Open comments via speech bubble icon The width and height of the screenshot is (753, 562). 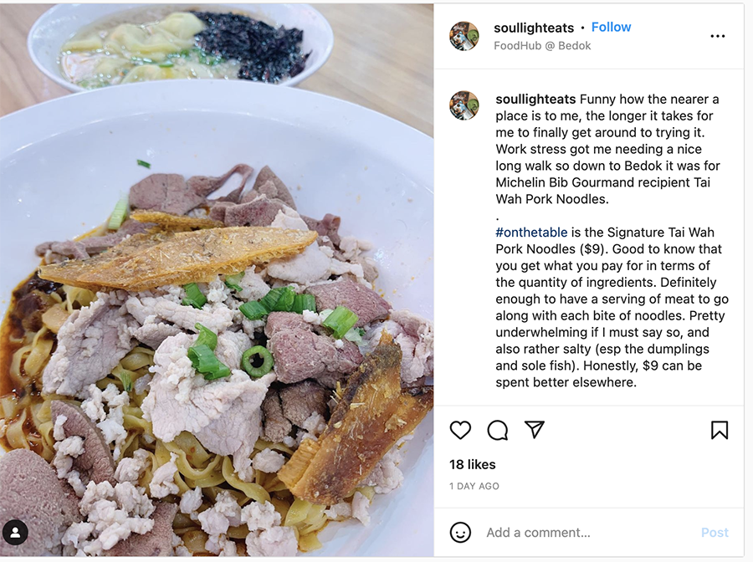[497, 430]
